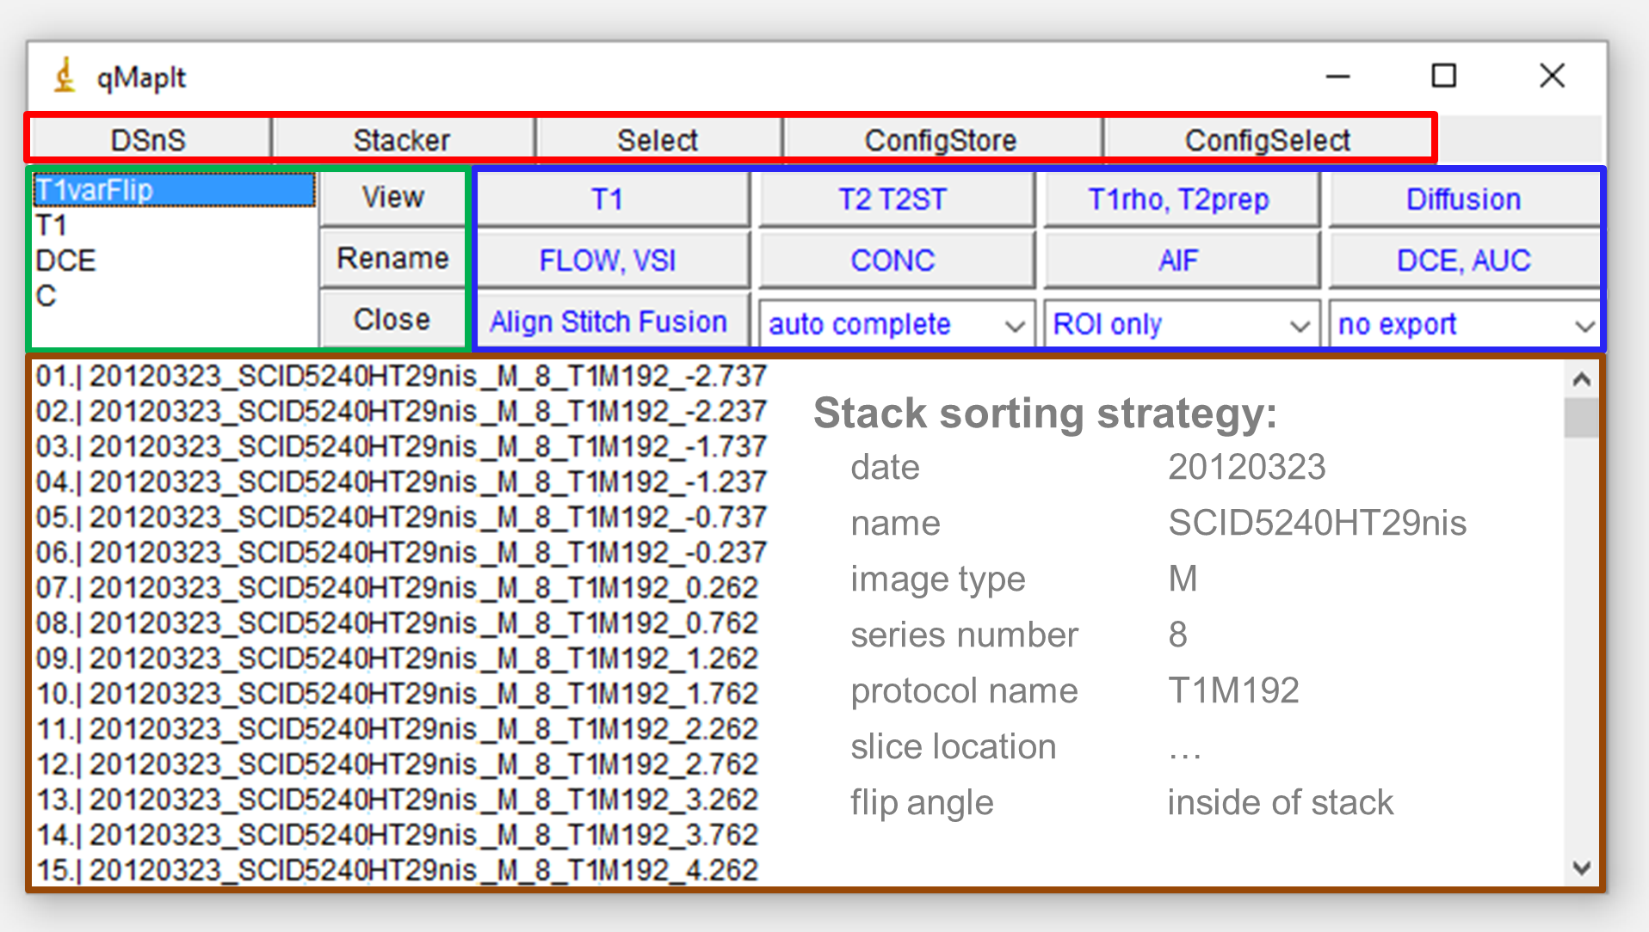
Task: Open the ConfigStore tab
Action: tap(941, 140)
